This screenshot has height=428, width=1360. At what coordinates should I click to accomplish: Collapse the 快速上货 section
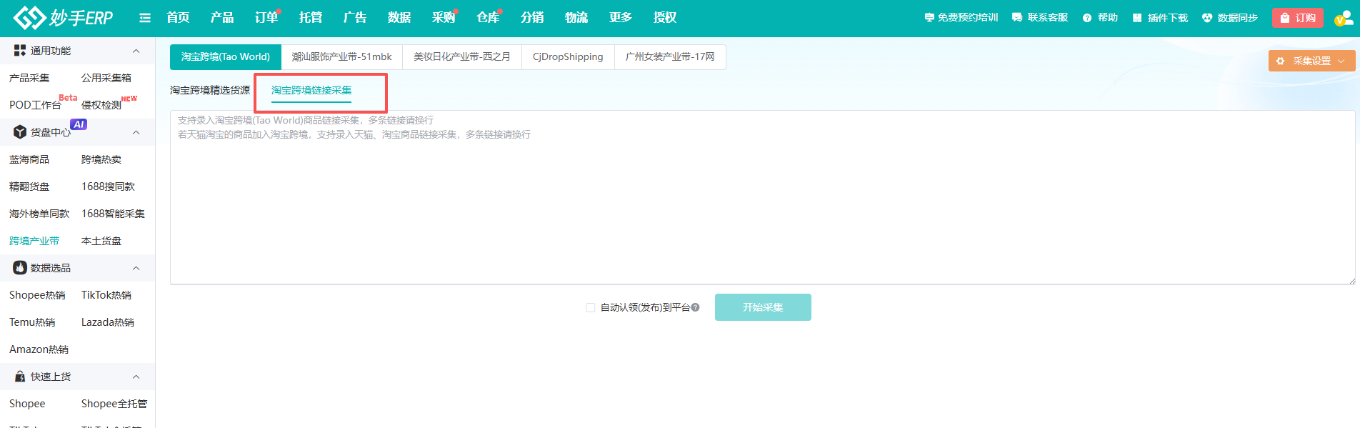point(136,377)
